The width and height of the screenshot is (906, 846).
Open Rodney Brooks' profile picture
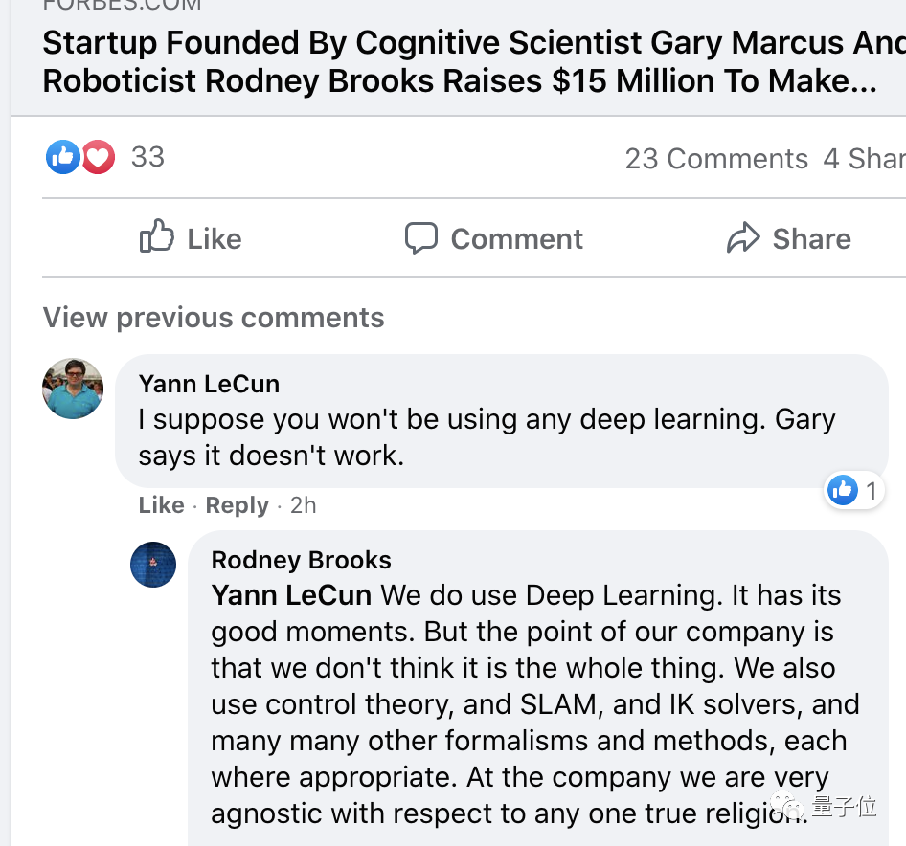point(153,565)
